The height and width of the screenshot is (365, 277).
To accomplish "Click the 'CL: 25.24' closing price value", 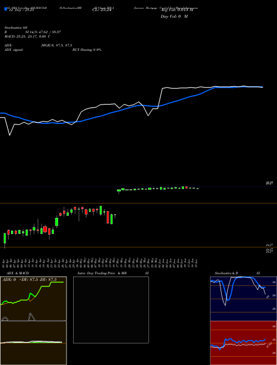I will [x=102, y=11].
